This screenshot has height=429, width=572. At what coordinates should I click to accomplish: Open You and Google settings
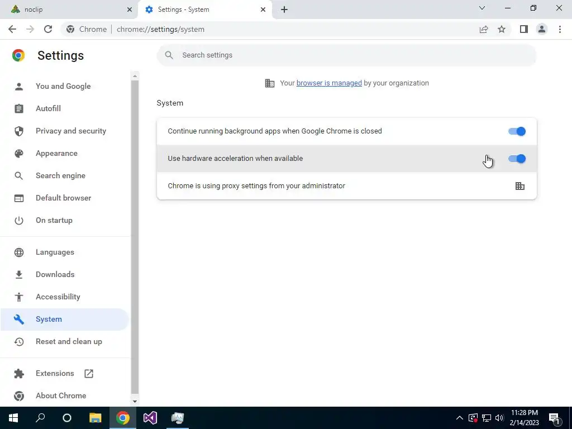coord(65,87)
